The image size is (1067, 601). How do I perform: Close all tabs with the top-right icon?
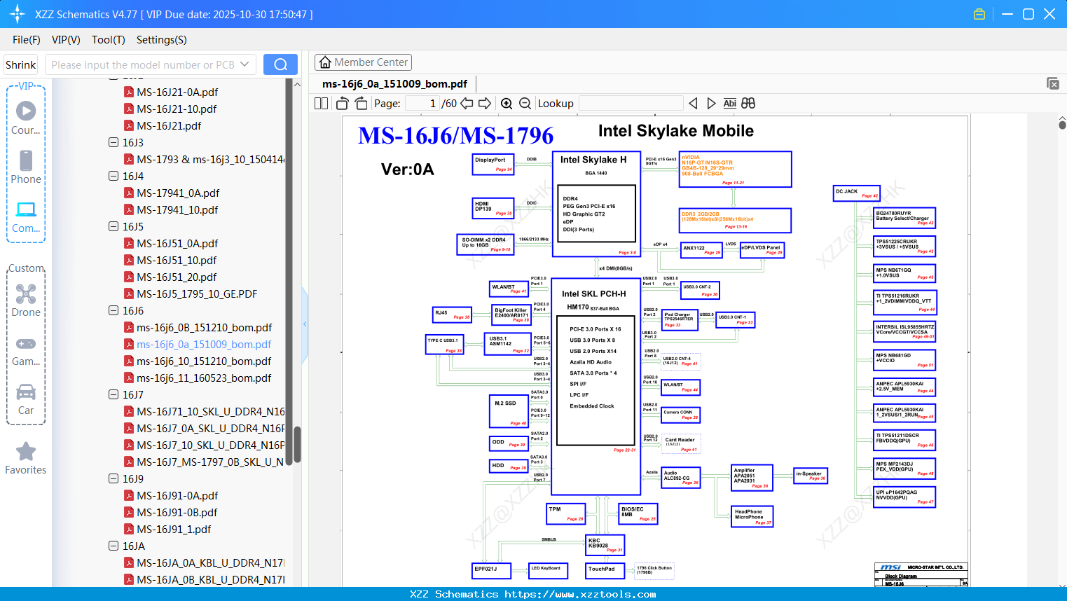[1053, 83]
